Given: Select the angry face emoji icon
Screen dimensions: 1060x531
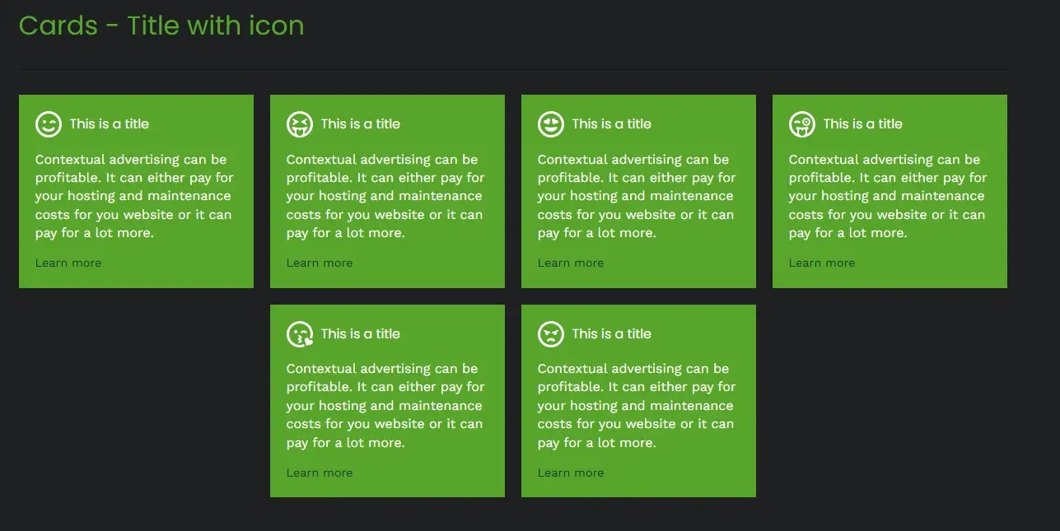Looking at the screenshot, I should pyautogui.click(x=550, y=333).
